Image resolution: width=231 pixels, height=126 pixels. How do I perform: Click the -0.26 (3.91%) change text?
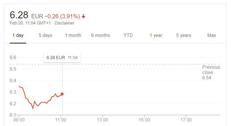(62, 16)
